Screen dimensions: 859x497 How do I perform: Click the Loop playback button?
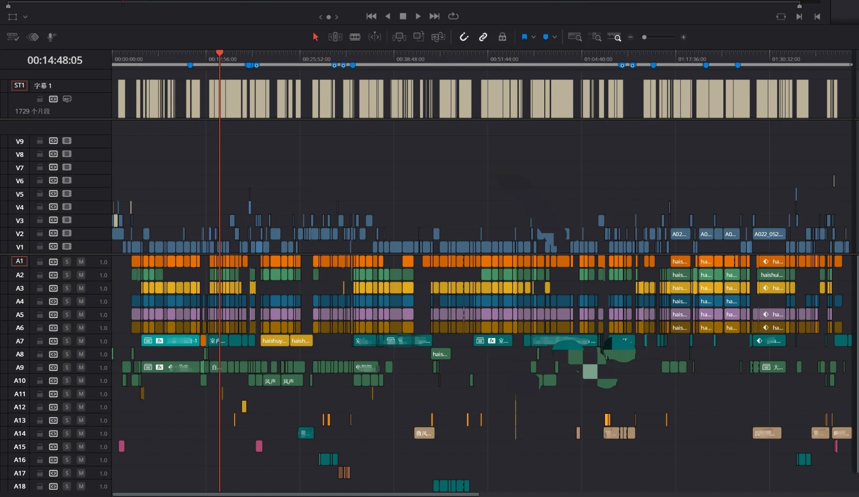[453, 16]
